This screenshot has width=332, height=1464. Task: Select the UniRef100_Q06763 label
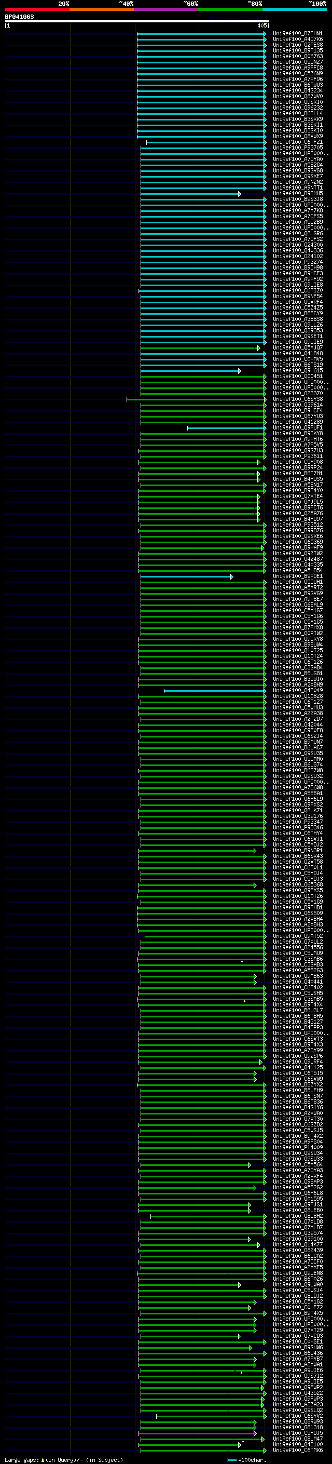click(x=297, y=56)
